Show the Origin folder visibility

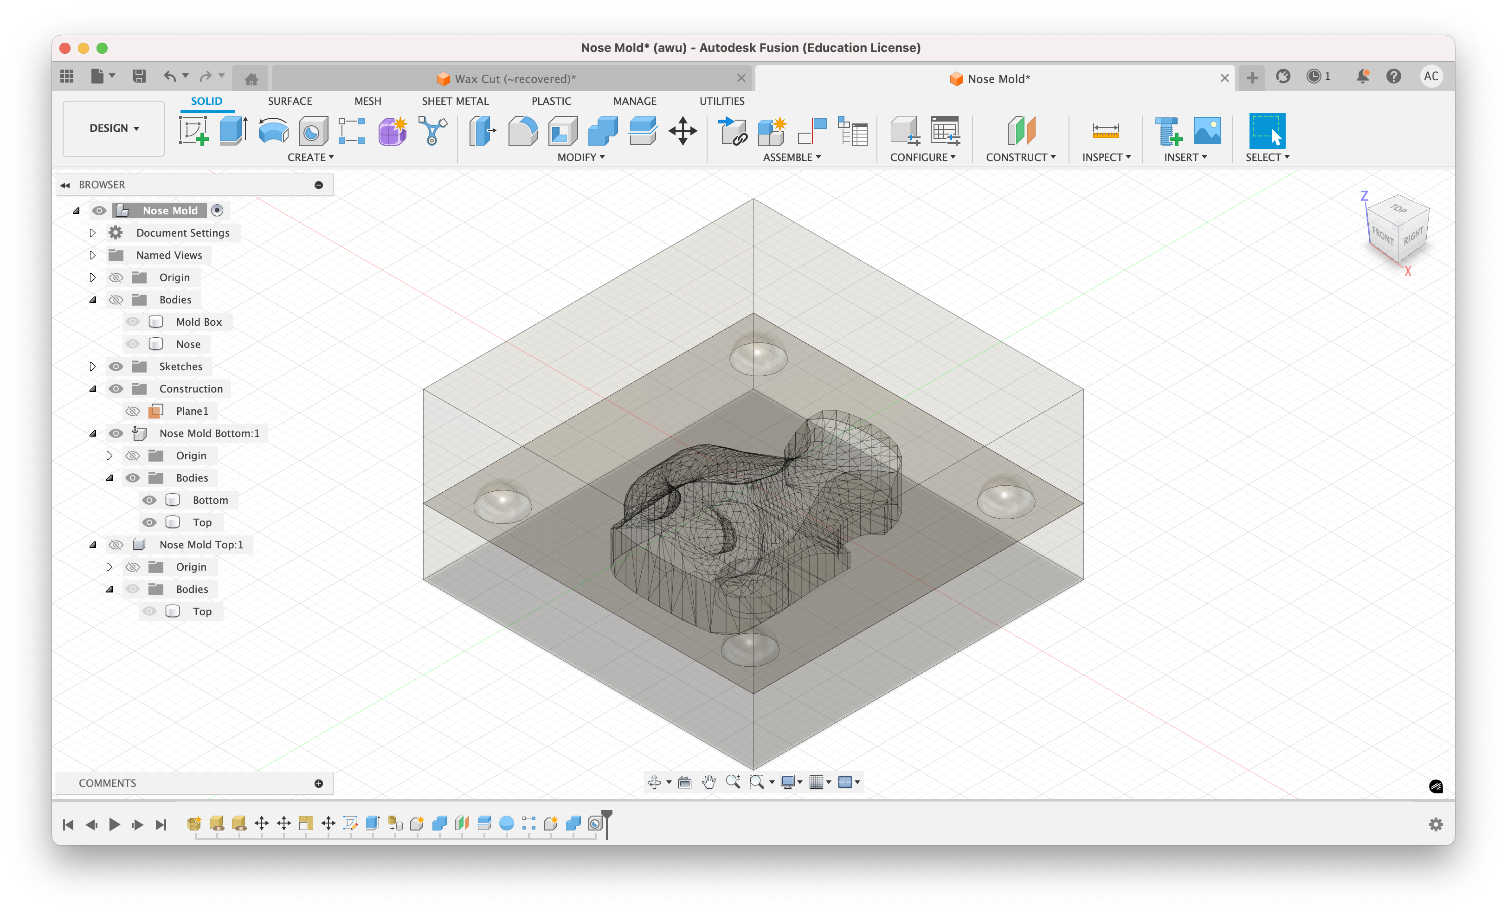coord(116,277)
